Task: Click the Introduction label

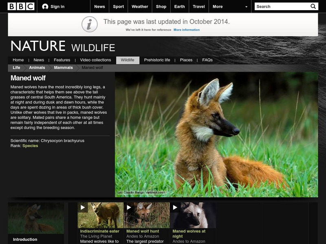Action: 25,240
